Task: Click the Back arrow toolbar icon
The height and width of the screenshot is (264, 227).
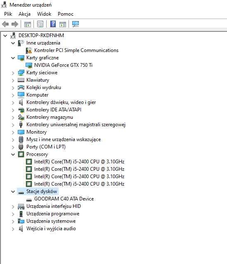Action: [x=5, y=24]
